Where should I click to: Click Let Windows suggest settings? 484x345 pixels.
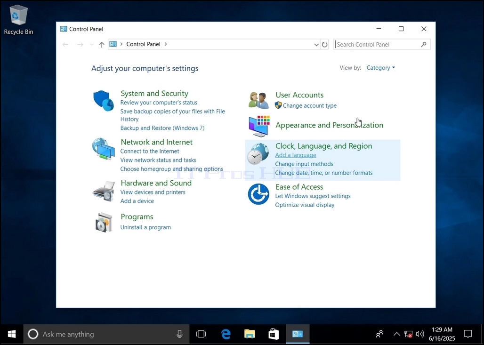point(313,196)
